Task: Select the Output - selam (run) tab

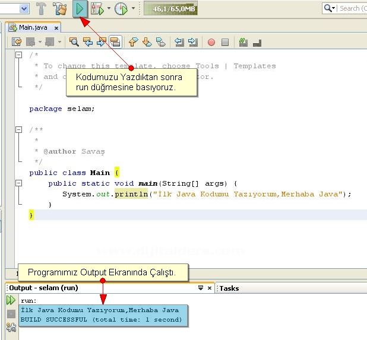Action: [x=43, y=288]
